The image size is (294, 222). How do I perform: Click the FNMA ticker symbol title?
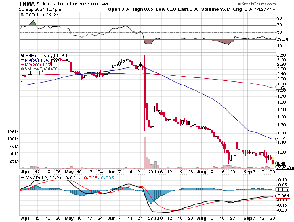(x=27, y=4)
